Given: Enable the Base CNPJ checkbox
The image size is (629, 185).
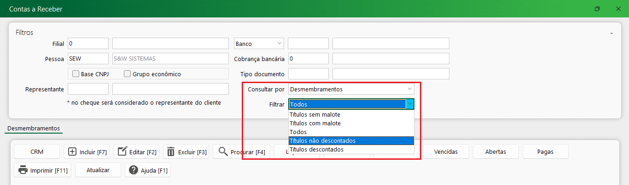Looking at the screenshot, I should click(x=76, y=74).
